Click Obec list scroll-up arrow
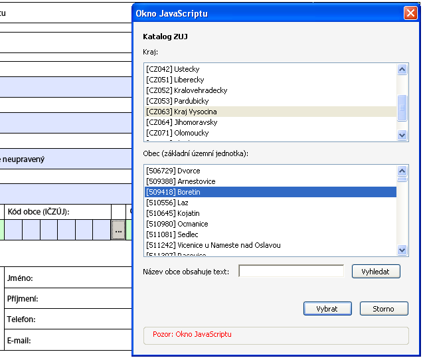This screenshot has height=358, width=423. coord(402,171)
